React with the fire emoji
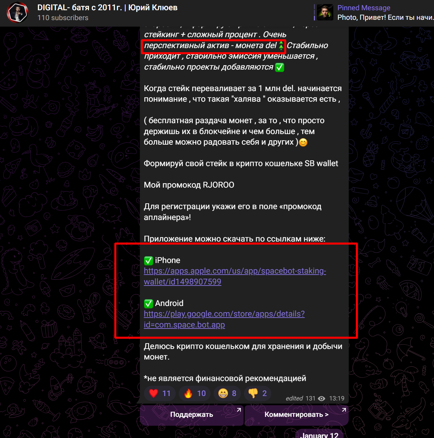 click(x=194, y=393)
